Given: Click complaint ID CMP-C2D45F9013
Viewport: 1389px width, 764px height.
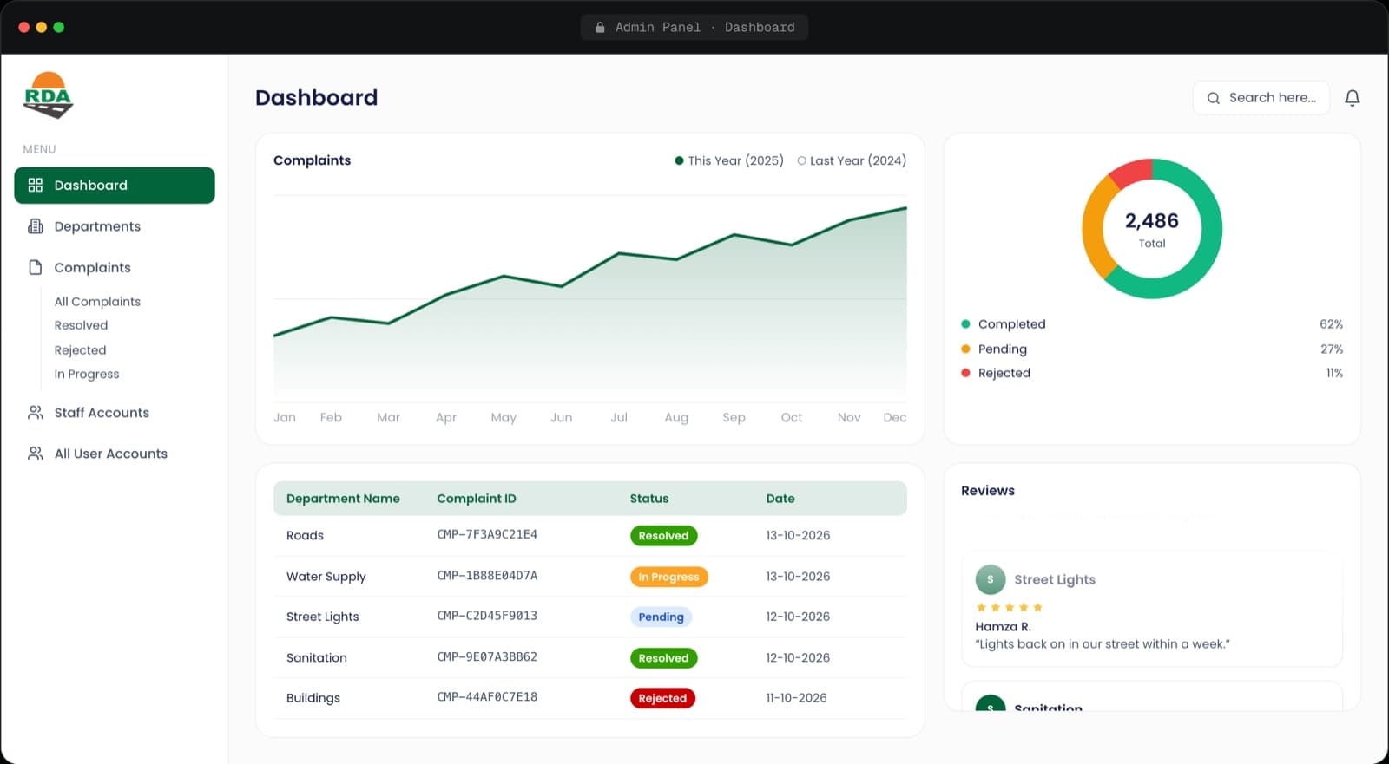Looking at the screenshot, I should (x=487, y=617).
